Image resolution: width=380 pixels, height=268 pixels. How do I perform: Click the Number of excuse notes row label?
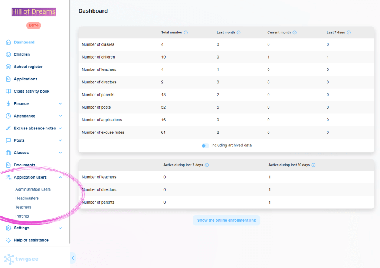pos(103,132)
